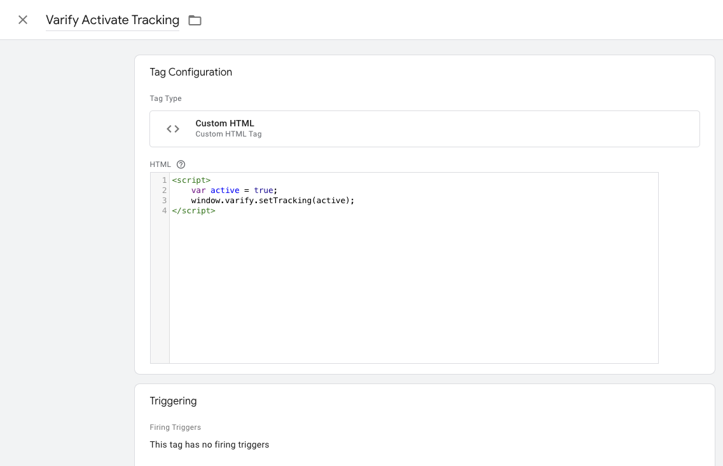Image resolution: width=723 pixels, height=466 pixels.
Task: Click the Custom HTML code brackets icon
Action: (173, 129)
